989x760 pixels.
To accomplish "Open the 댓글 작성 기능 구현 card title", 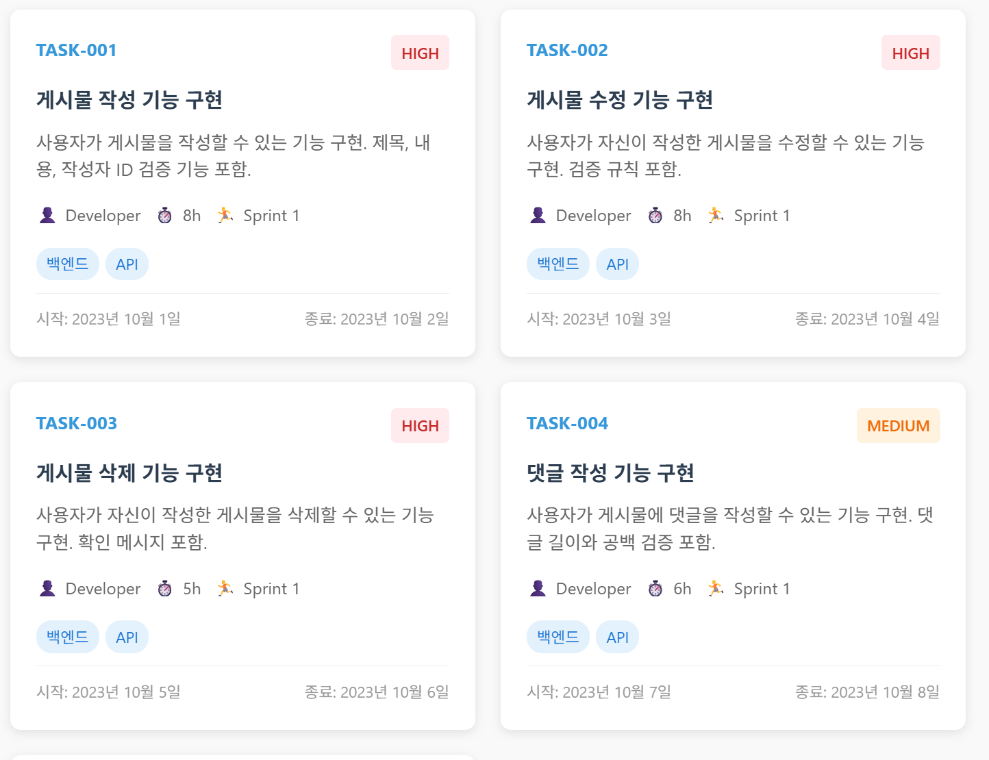I will tap(610, 473).
